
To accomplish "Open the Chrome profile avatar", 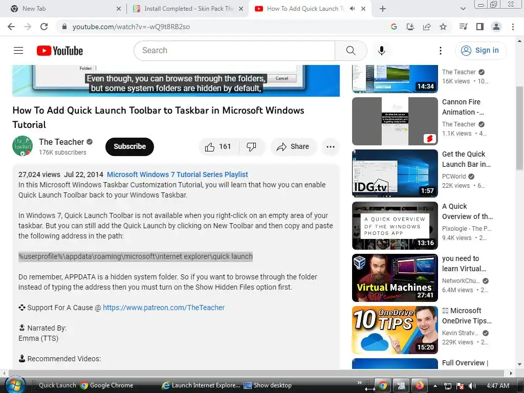I will pos(496,27).
